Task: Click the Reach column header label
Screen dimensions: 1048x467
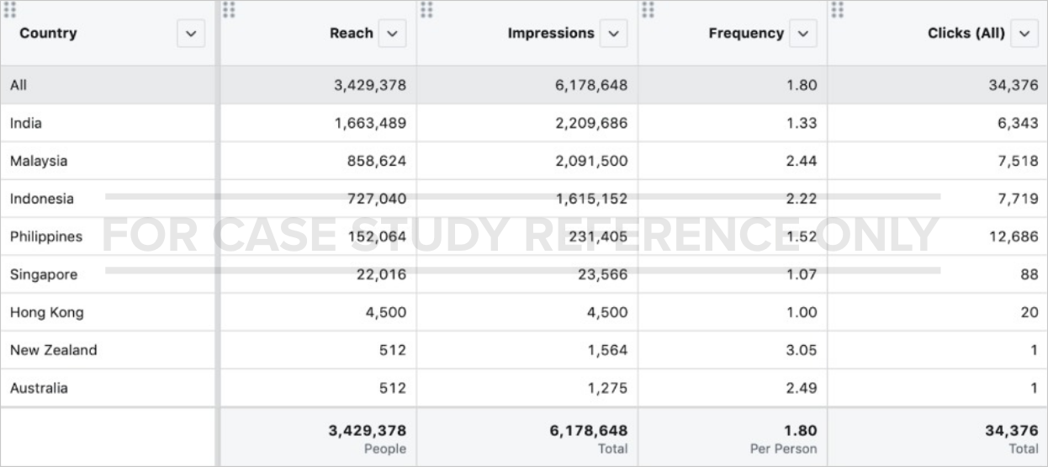Action: [x=351, y=34]
